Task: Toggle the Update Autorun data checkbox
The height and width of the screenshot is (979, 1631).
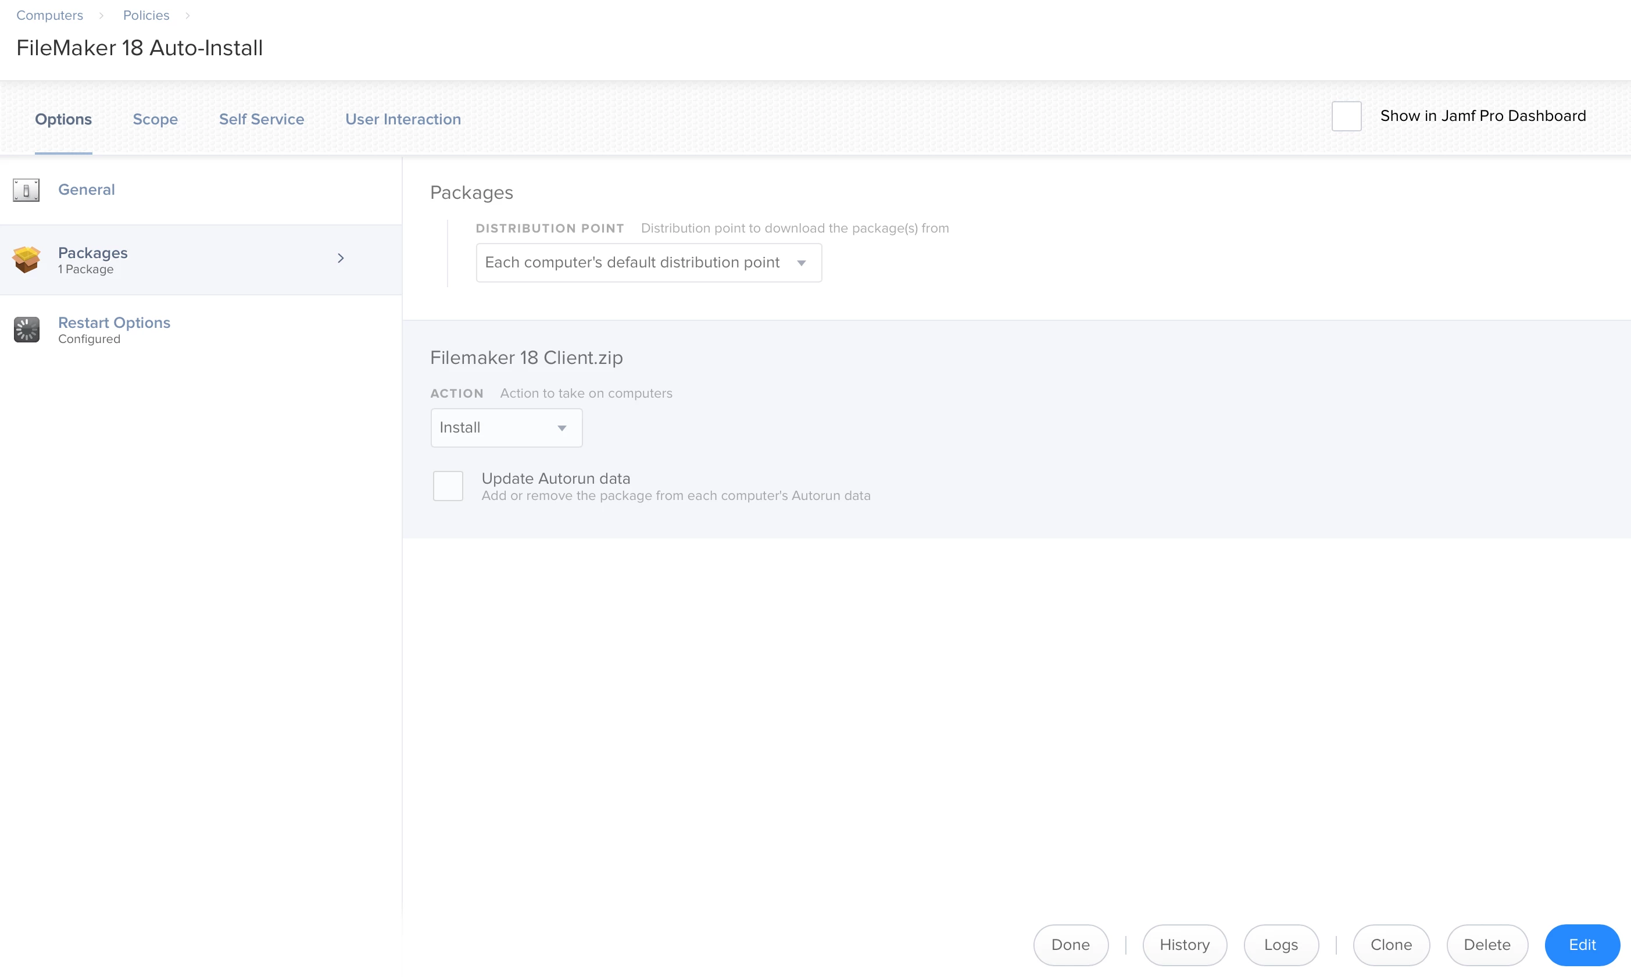Action: (448, 485)
